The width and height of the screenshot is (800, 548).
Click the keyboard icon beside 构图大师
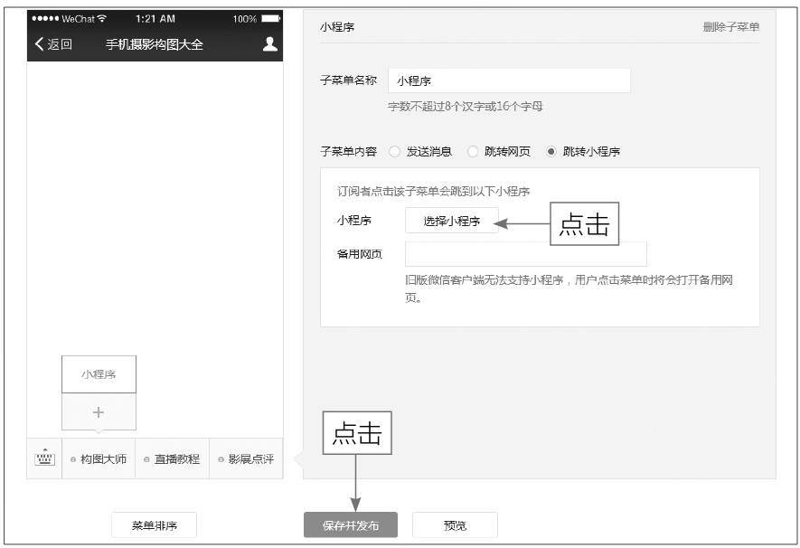[x=44, y=458]
